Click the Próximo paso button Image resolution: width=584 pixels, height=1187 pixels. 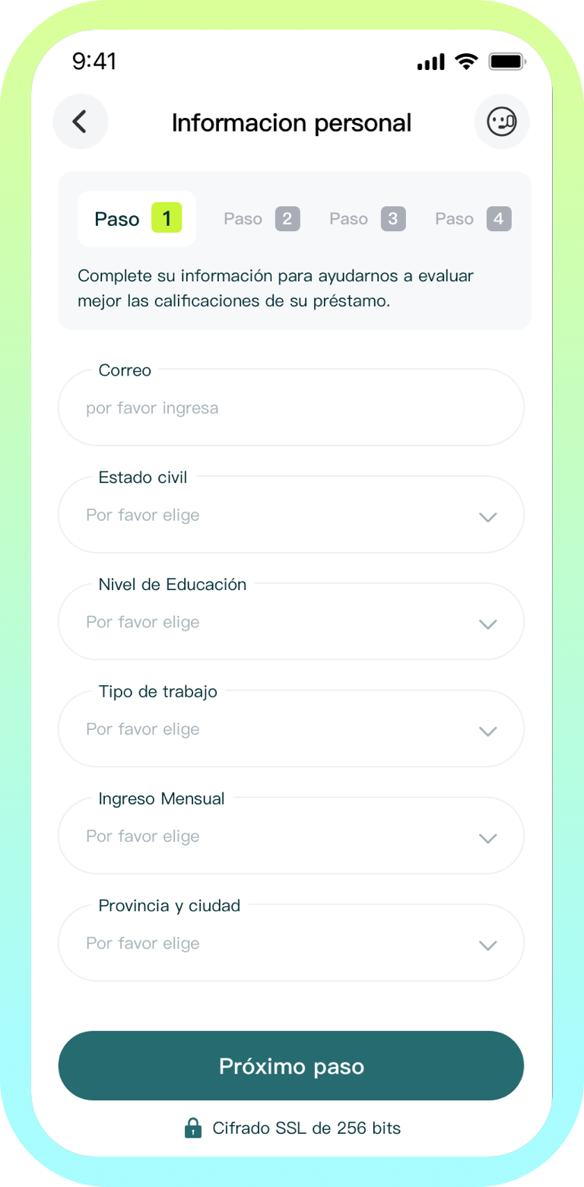pos(291,1065)
